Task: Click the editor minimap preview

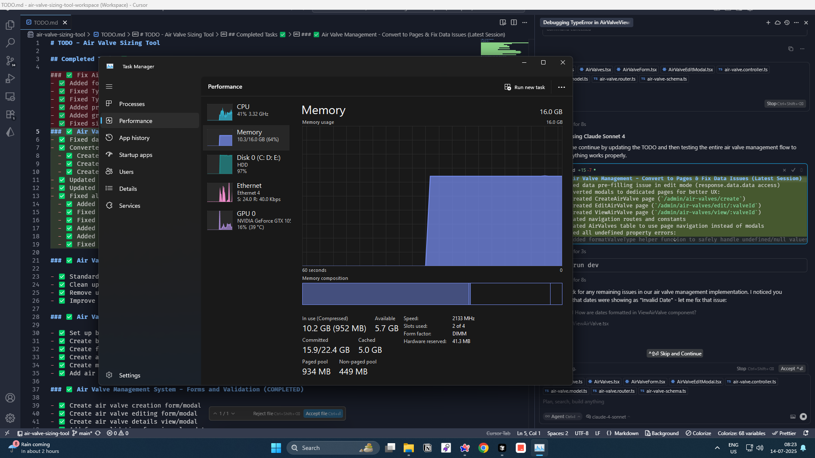Action: point(504,47)
